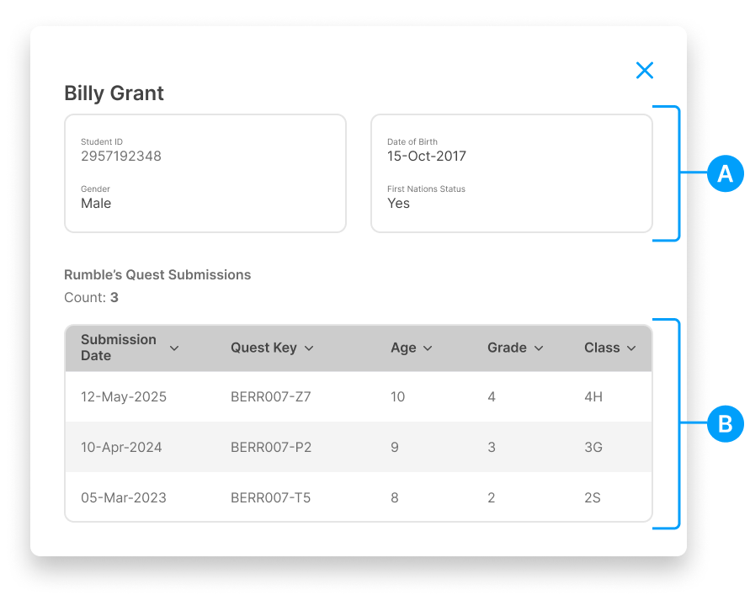
Task: Click the blue B annotation marker
Action: point(725,423)
